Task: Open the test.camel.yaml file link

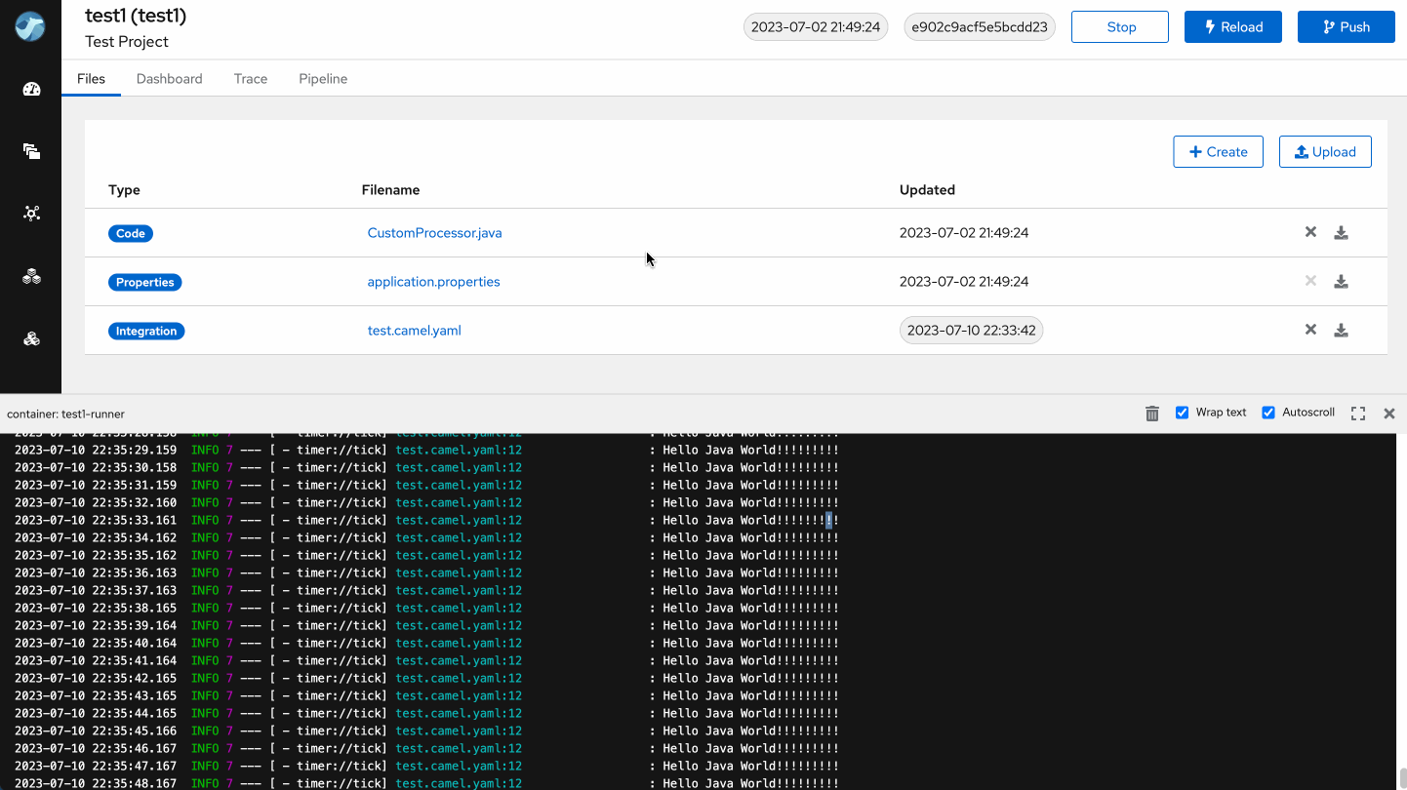Action: [414, 331]
